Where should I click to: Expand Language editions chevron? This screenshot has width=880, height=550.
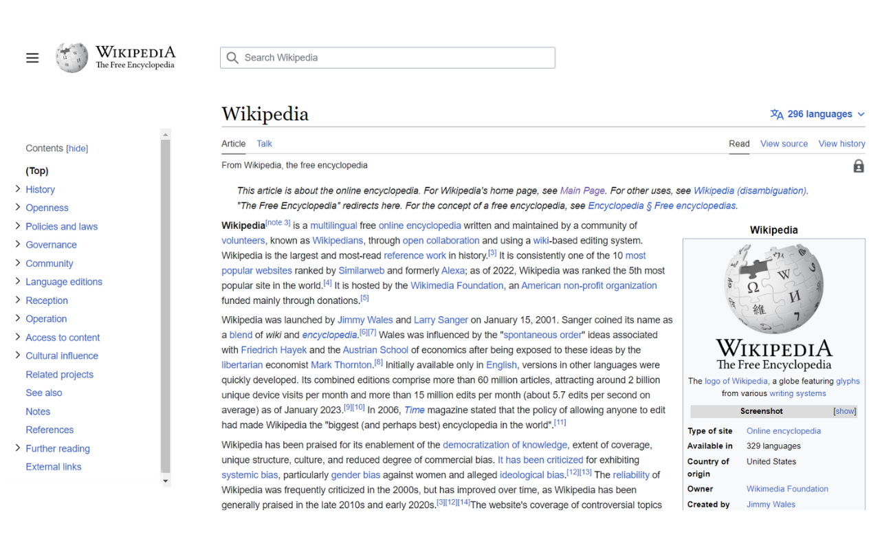[18, 281]
